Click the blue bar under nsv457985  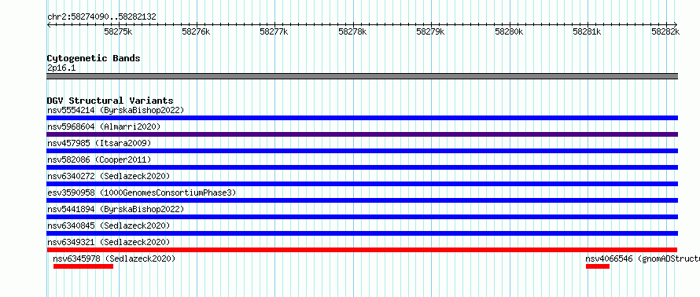362,151
